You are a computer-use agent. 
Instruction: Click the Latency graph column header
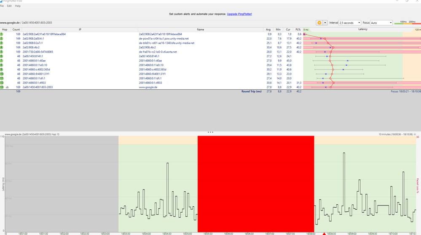(363, 29)
